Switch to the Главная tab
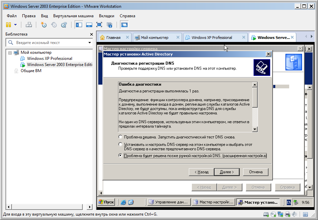This screenshot has width=318, height=220. pyautogui.click(x=113, y=38)
